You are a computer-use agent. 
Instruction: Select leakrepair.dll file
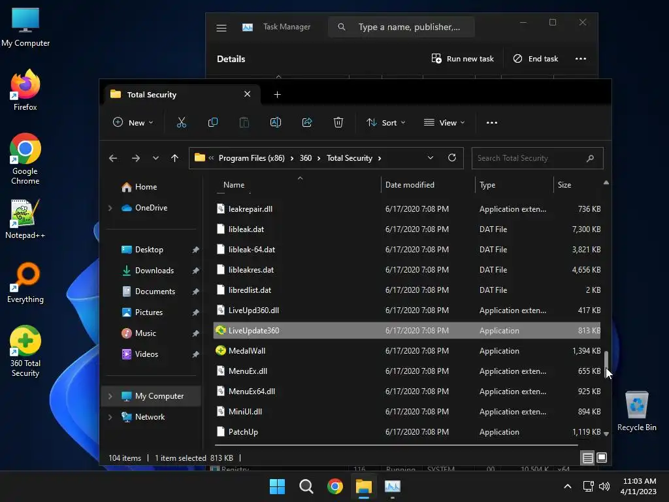(x=406, y=209)
